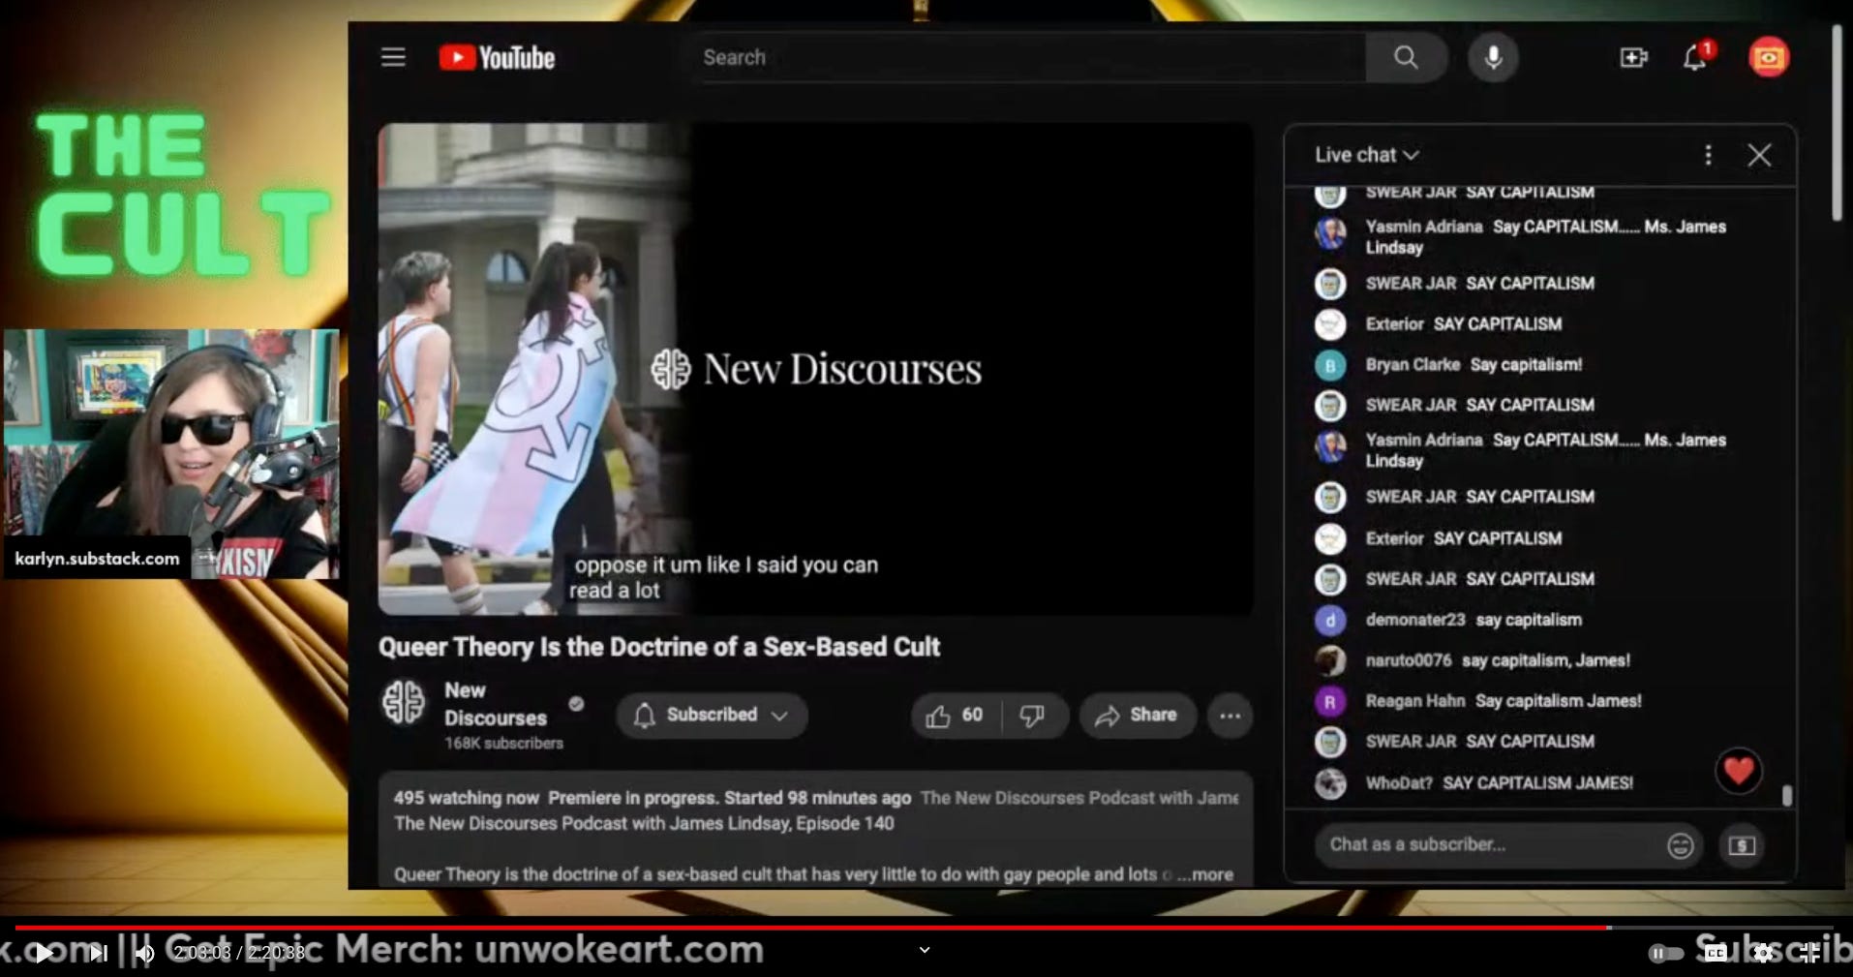Click the New Discourses channel avatar
The image size is (1853, 977).
click(403, 702)
